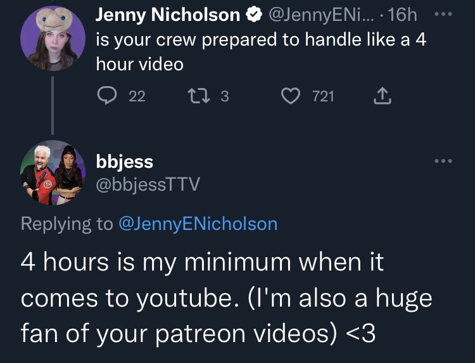View the 721 likes count

[x=323, y=96]
